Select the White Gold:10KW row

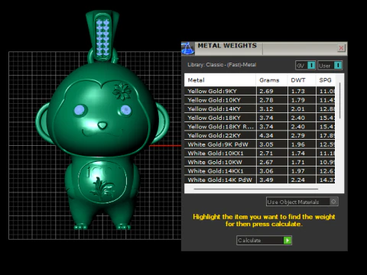pyautogui.click(x=260, y=162)
